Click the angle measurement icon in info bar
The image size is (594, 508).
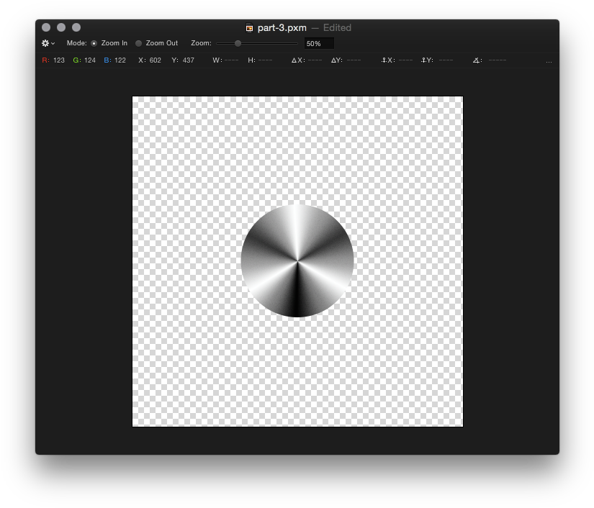pos(477,60)
